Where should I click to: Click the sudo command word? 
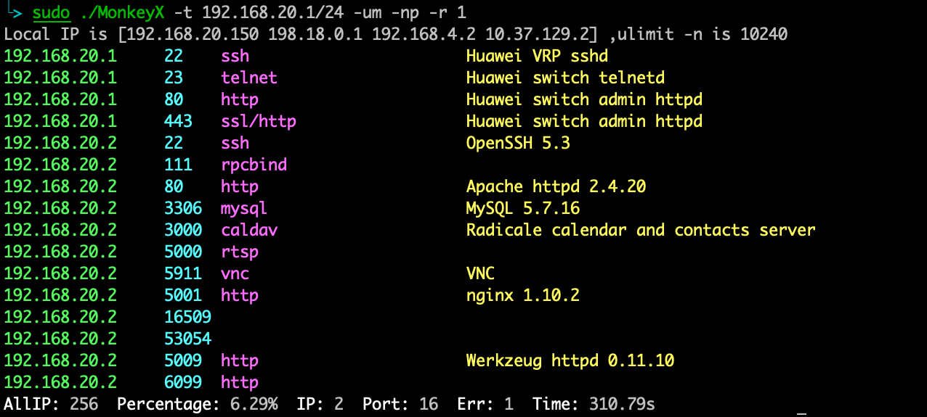point(51,12)
